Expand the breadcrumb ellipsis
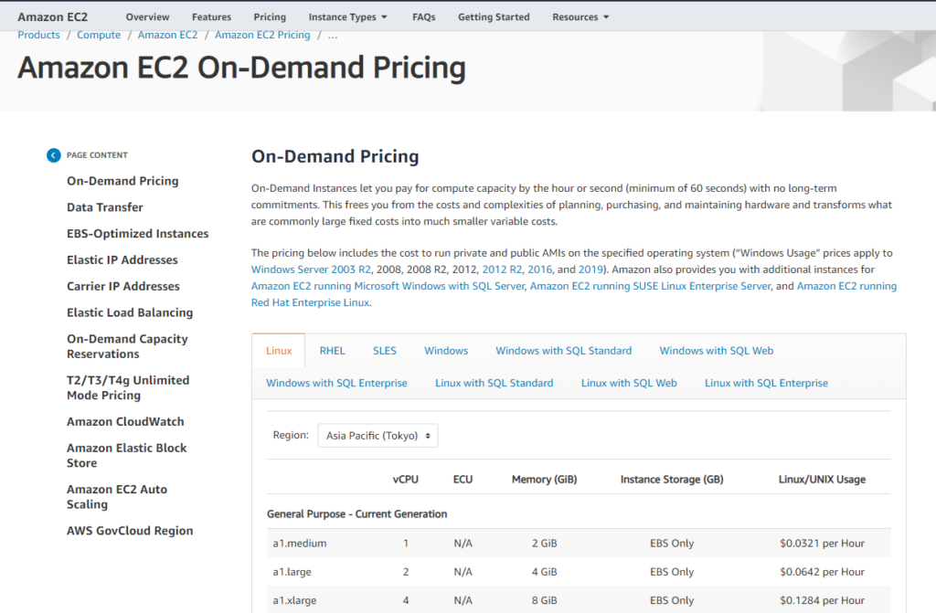 [333, 36]
